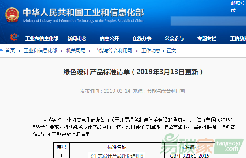Click publish date 2019-03-14 text

click(x=117, y=91)
